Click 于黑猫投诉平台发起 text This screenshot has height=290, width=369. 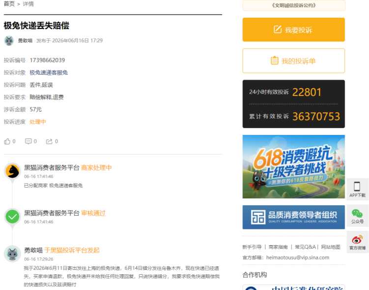[72, 251]
